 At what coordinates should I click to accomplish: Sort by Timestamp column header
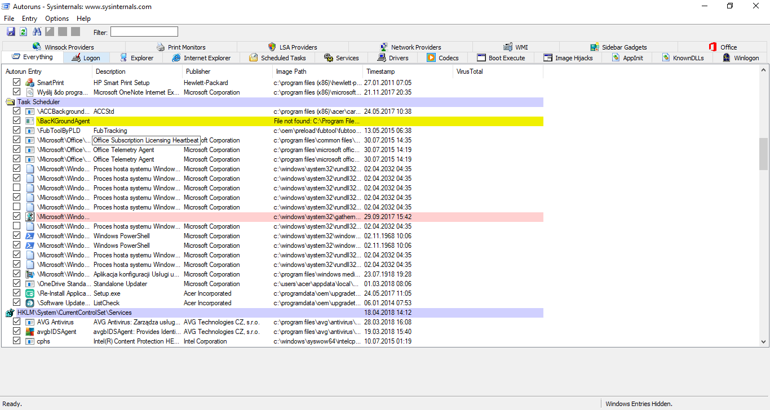[408, 72]
